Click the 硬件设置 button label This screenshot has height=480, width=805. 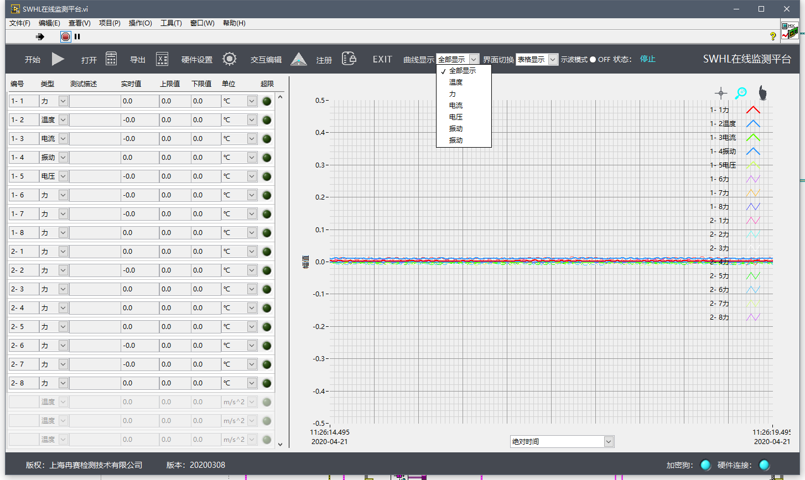pyautogui.click(x=197, y=60)
